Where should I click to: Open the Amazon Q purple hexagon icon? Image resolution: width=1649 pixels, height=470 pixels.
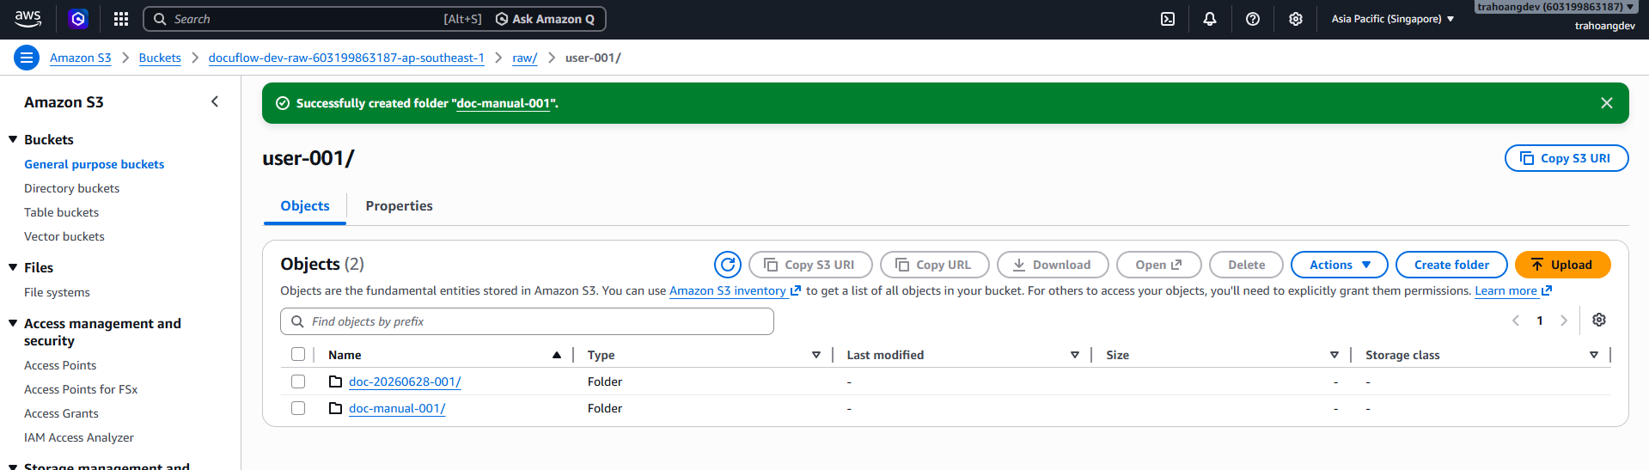[x=78, y=19]
